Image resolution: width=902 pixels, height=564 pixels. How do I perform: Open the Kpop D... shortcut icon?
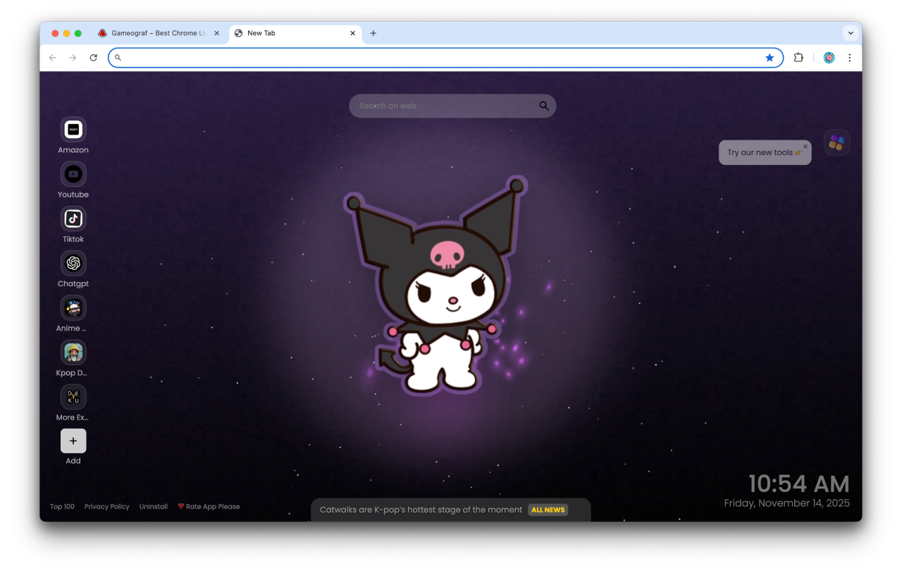point(73,352)
